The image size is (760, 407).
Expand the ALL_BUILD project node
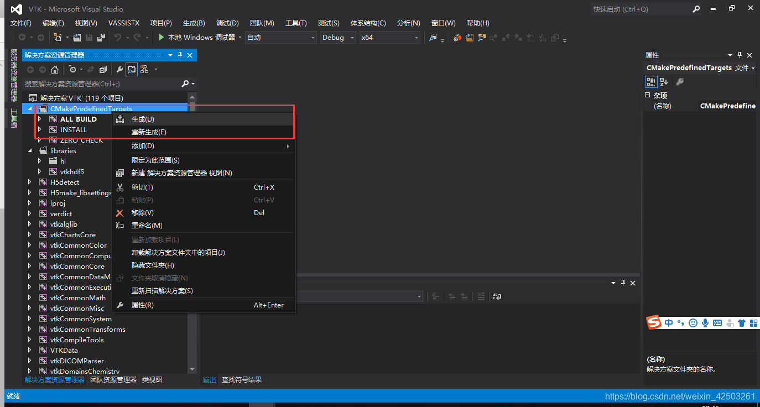point(39,119)
